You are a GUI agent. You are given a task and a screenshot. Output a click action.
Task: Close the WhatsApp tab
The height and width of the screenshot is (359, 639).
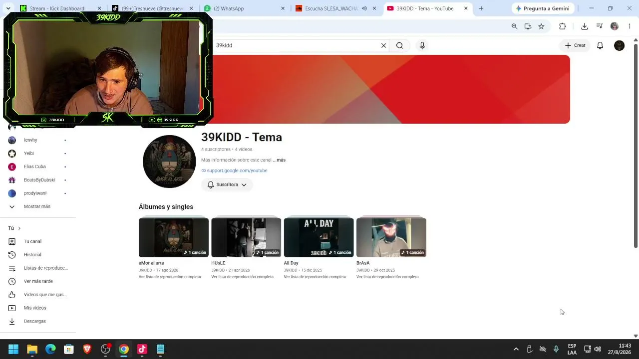283,8
